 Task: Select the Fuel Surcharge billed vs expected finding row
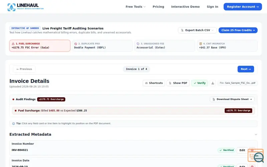[133, 111]
